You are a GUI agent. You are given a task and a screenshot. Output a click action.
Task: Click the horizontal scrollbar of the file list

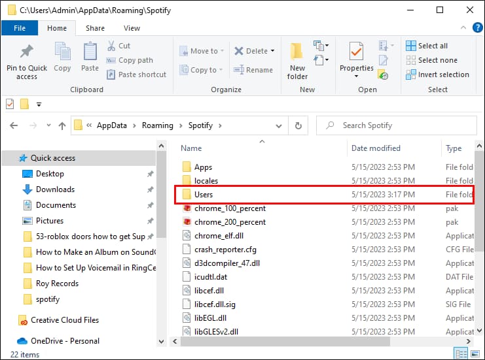pos(285,342)
